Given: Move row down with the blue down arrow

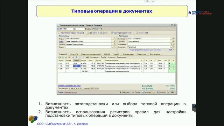Looking at the screenshot, I should [x=76, y=57].
